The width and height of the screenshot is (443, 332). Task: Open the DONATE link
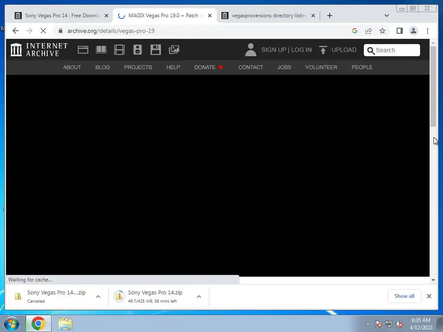click(x=209, y=67)
